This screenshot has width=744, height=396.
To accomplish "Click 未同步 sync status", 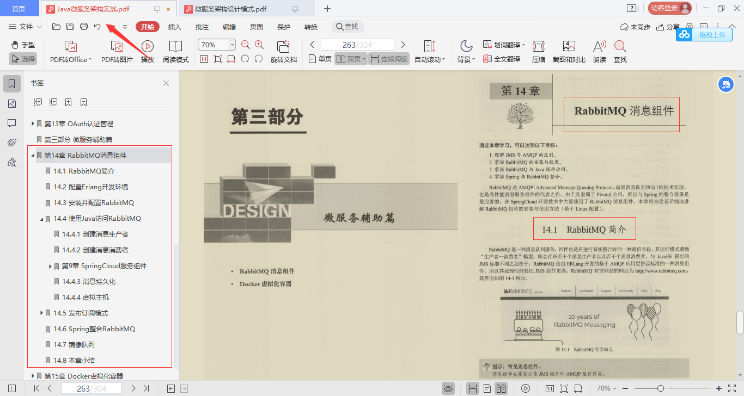I will click(635, 27).
